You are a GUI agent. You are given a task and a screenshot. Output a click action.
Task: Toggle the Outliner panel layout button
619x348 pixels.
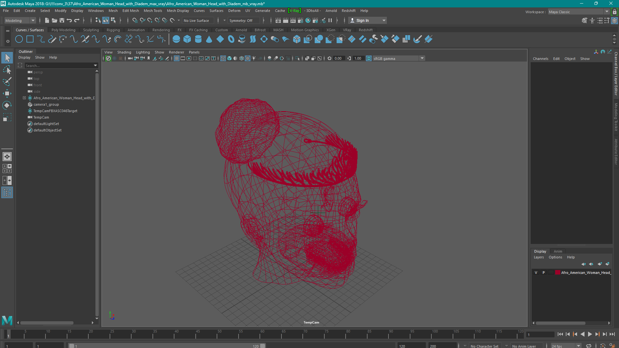click(7, 193)
